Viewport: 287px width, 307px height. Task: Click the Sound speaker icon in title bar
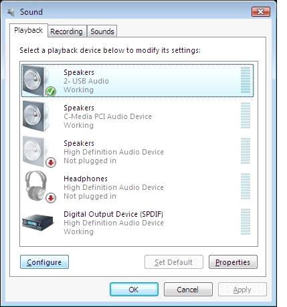(x=11, y=11)
